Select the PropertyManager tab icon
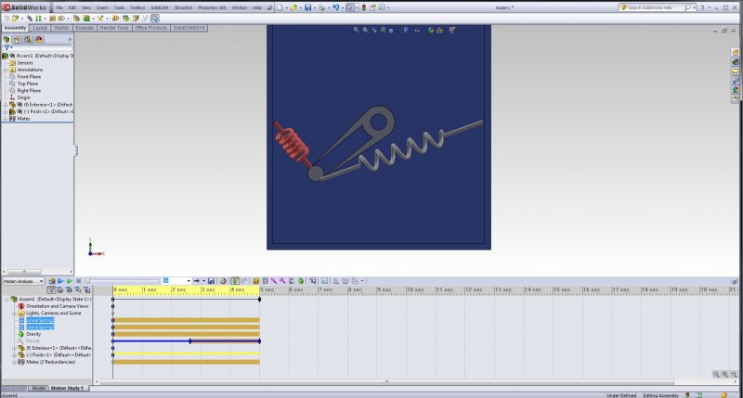The image size is (743, 398). click(17, 40)
